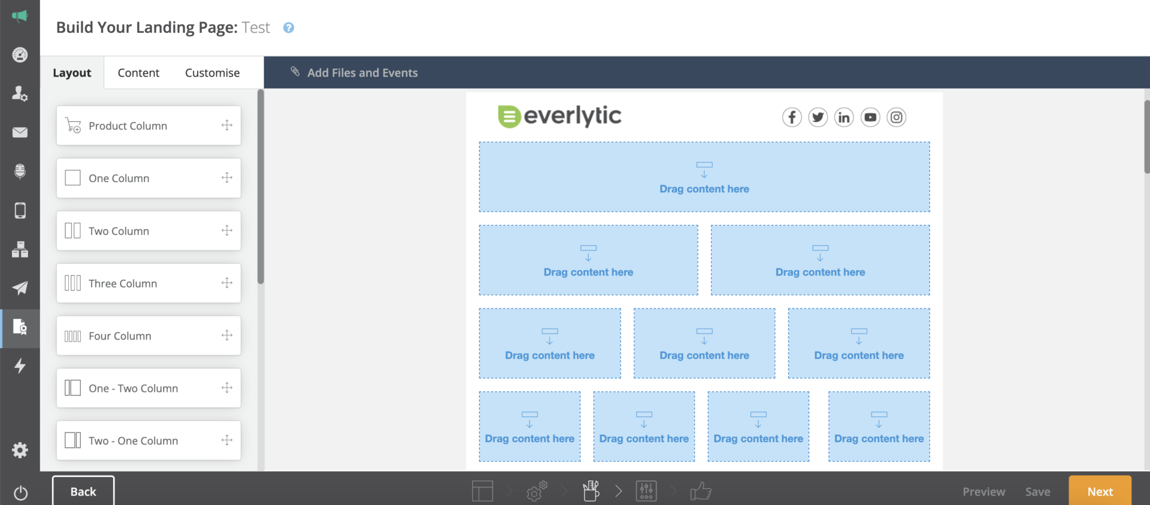Click the help question mark icon
The height and width of the screenshot is (505, 1150).
(289, 28)
